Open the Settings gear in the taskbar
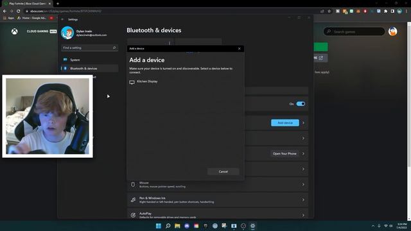 point(252,226)
